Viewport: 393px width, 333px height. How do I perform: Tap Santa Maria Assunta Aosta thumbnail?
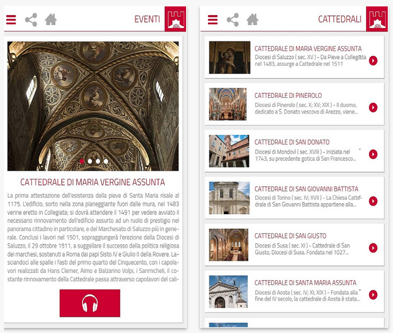[228, 292]
